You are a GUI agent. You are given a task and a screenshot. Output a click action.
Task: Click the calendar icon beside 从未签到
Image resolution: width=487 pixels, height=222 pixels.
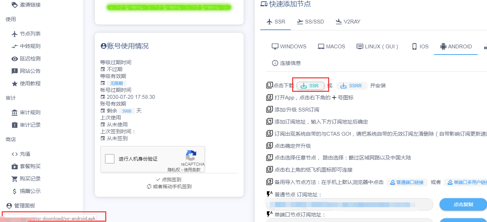click(x=102, y=138)
